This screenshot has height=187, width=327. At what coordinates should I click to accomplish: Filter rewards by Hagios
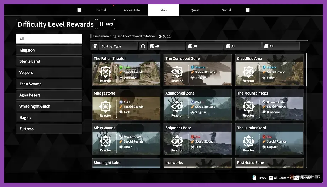[x=49, y=117]
